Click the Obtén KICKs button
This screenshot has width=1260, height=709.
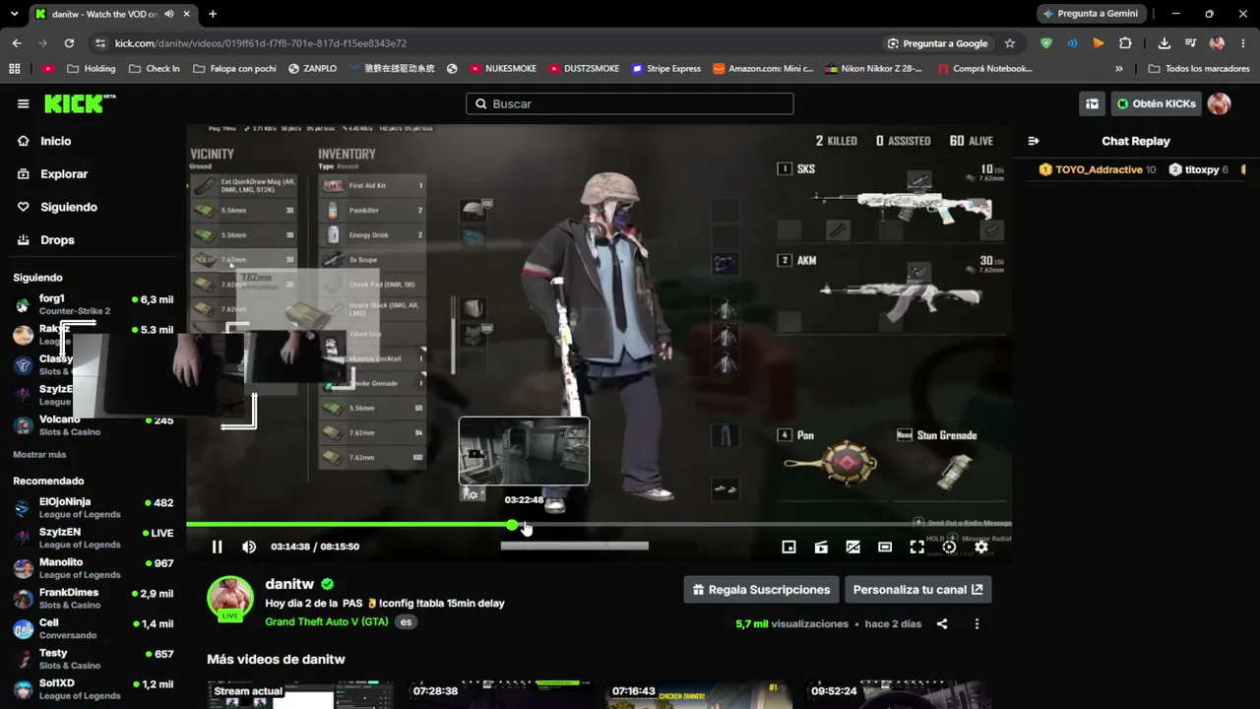pyautogui.click(x=1157, y=103)
